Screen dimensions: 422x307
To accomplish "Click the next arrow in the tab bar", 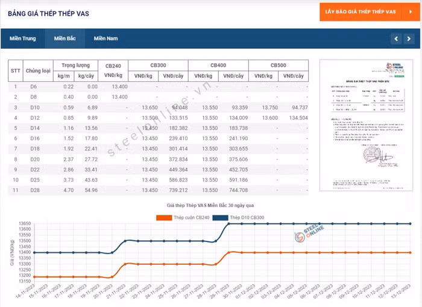I will pyautogui.click(x=409, y=39).
